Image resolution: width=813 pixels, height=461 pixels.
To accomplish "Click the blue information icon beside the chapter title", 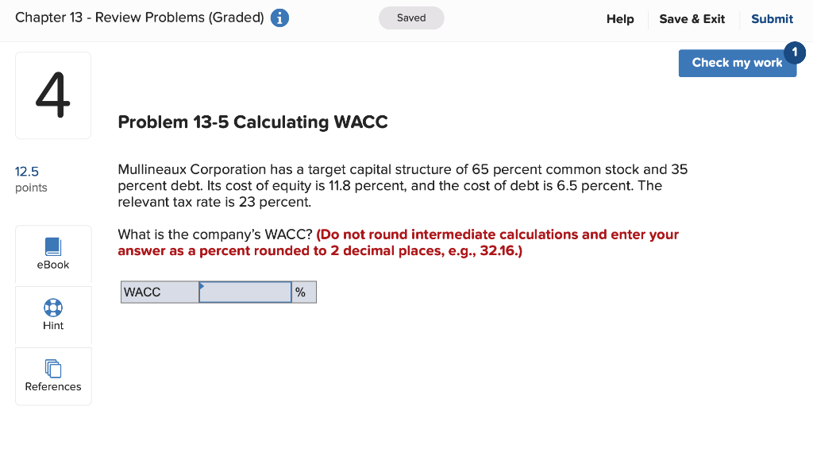I will point(279,17).
